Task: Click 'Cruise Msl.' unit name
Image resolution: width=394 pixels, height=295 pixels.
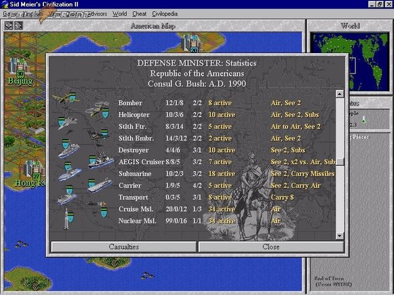Action: [x=136, y=209]
